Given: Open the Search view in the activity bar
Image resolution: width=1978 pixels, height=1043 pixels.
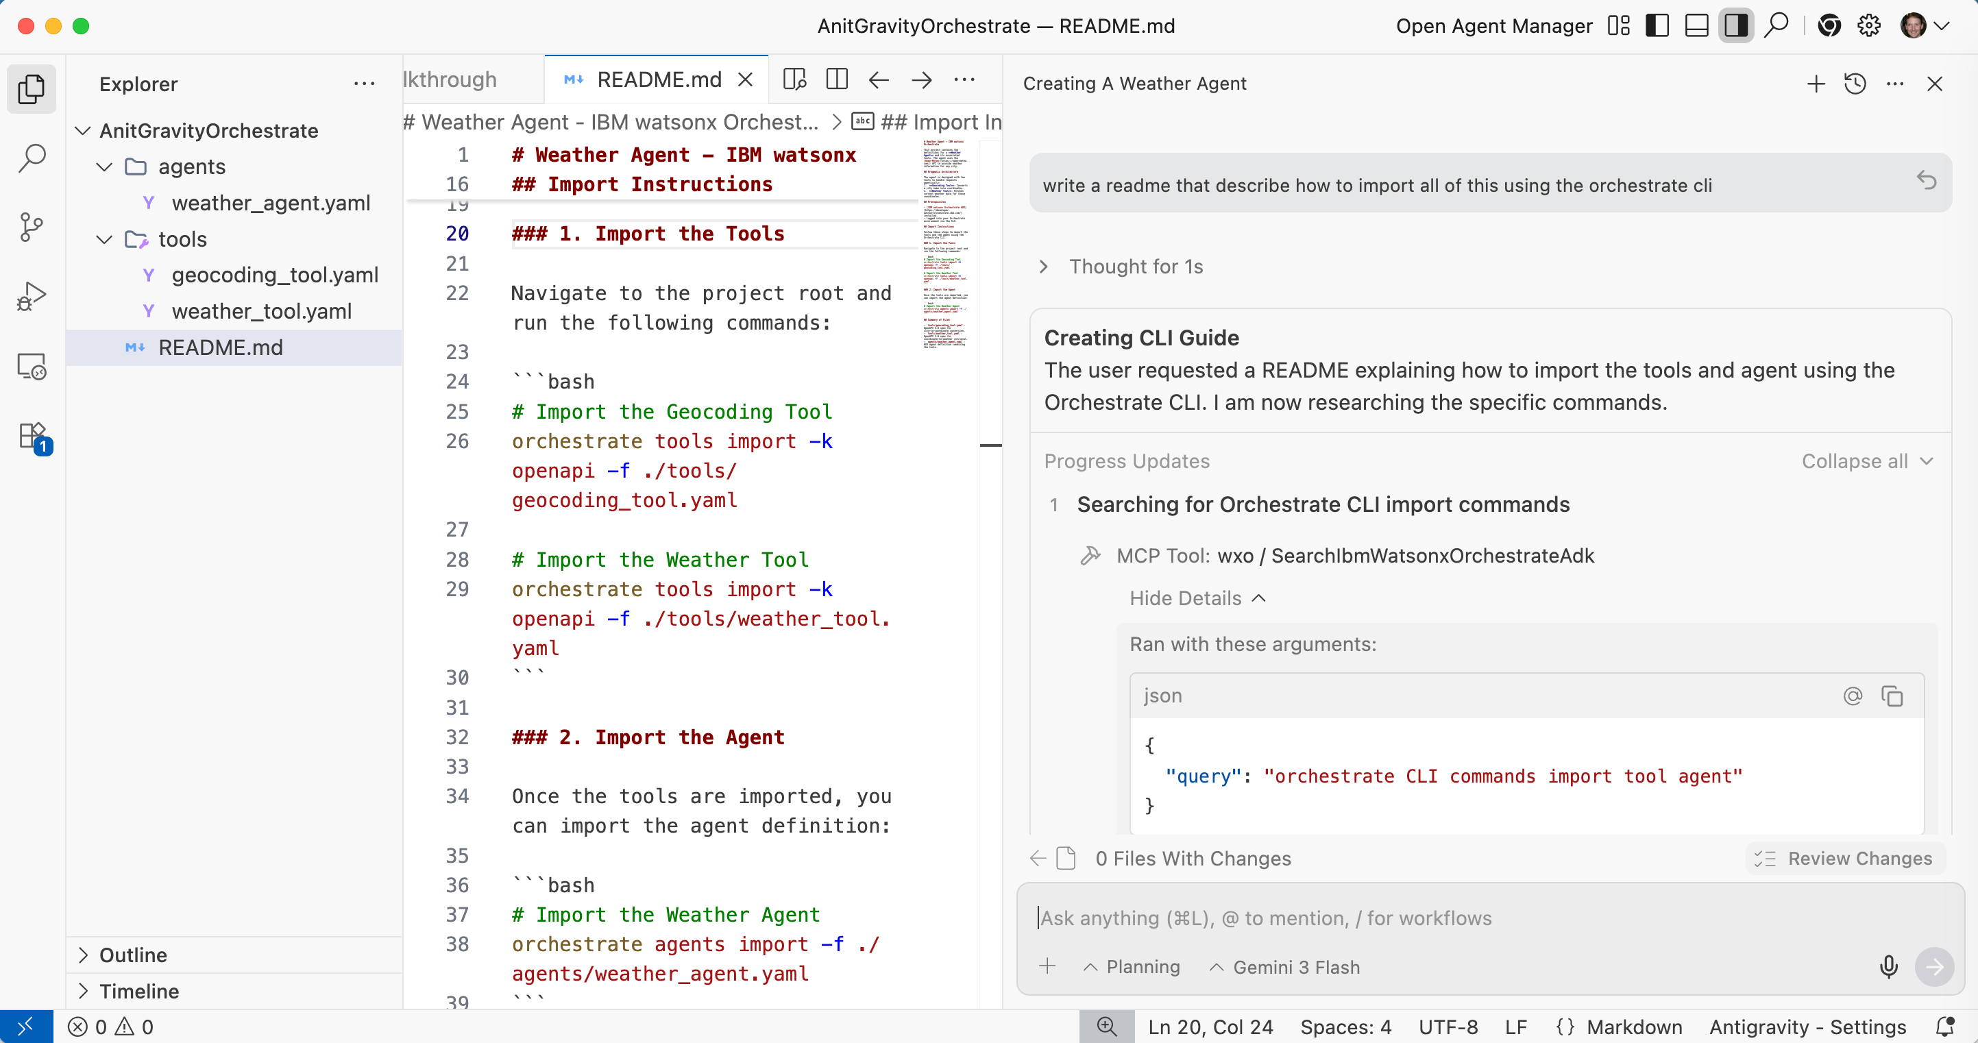Looking at the screenshot, I should tap(32, 158).
